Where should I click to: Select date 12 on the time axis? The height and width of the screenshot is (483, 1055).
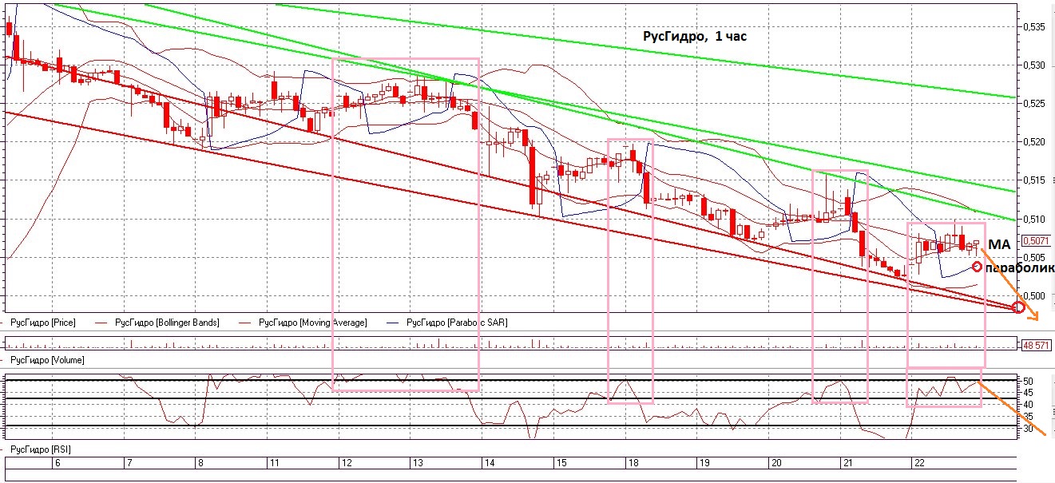click(346, 463)
